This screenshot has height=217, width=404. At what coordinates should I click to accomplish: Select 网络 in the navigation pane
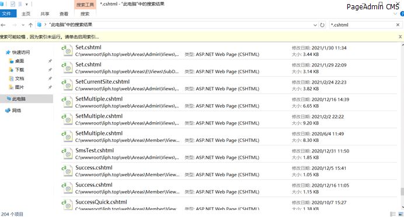pos(16,111)
